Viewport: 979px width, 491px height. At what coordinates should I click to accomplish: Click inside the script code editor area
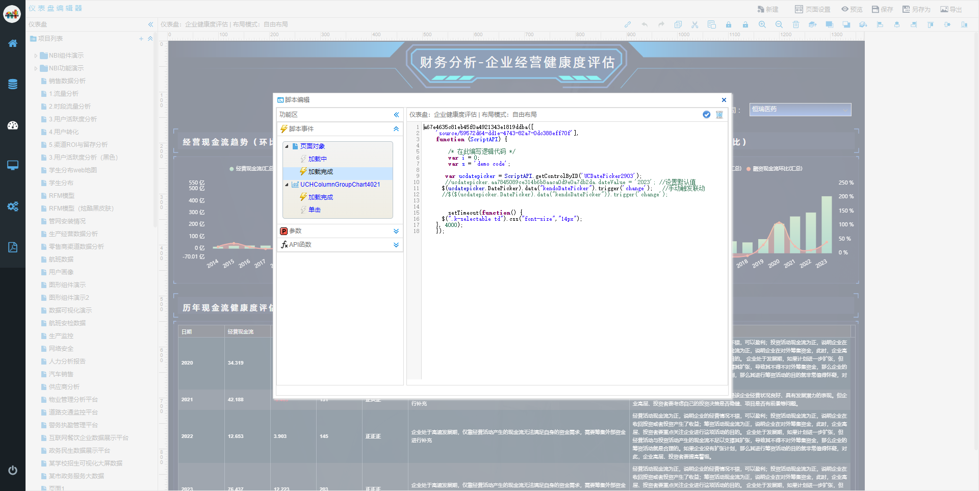click(x=574, y=251)
